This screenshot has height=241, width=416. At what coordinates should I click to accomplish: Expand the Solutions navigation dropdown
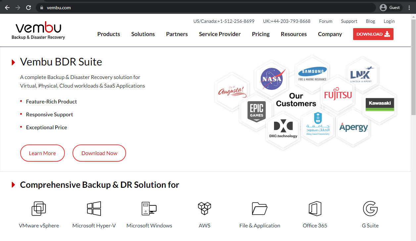click(x=143, y=34)
